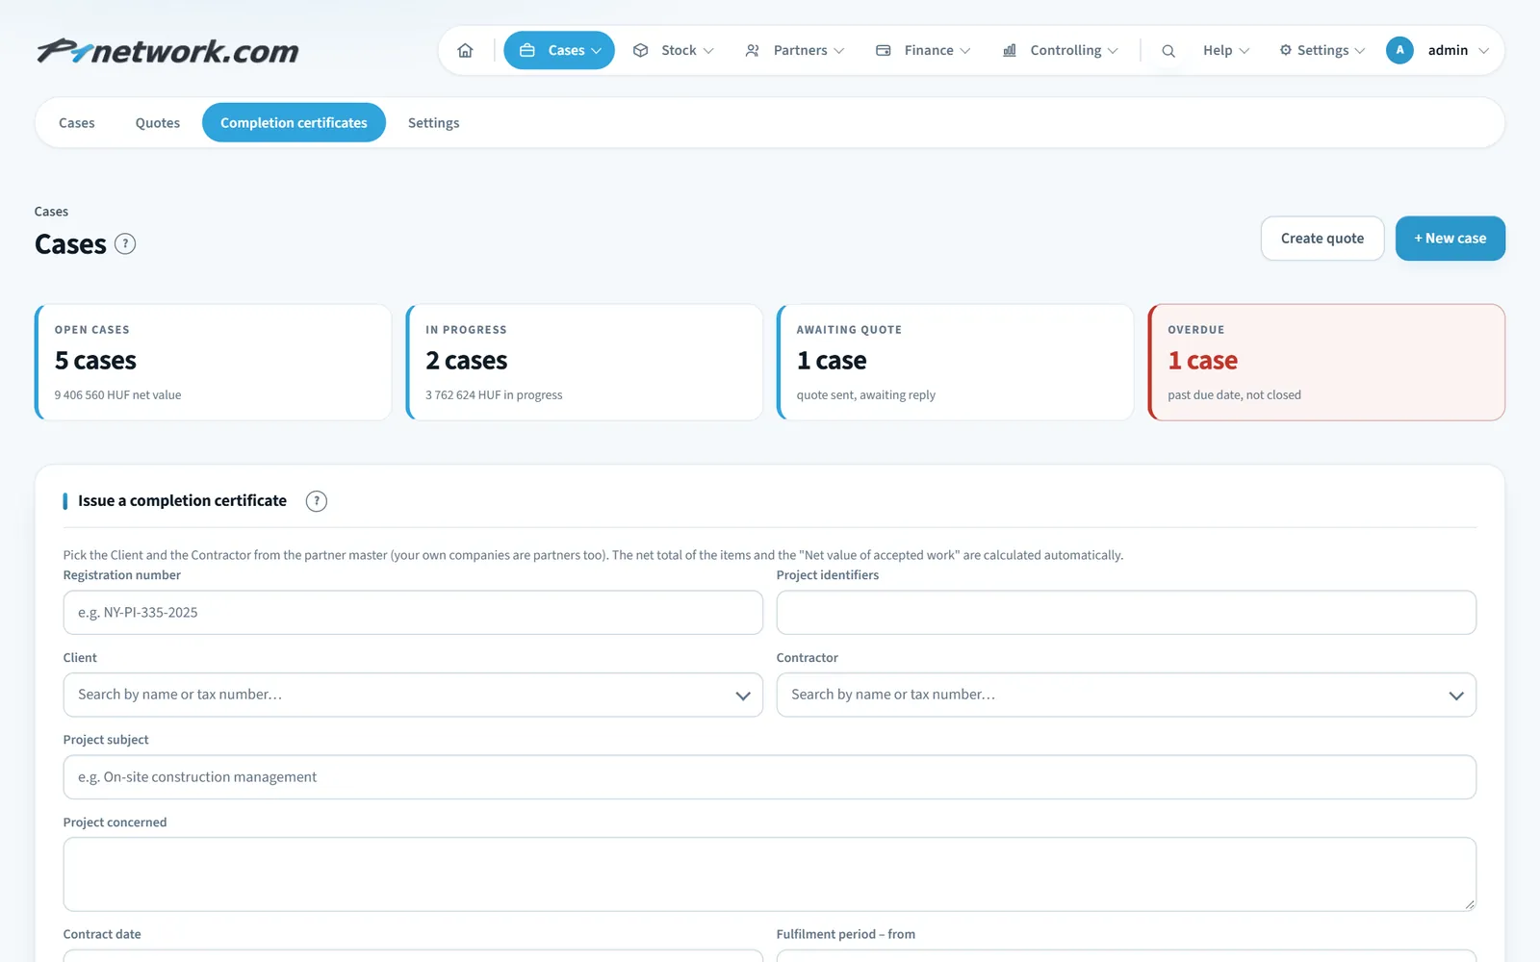This screenshot has height=962, width=1540.
Task: Click help icon next to Issue a completion certificate
Action: coord(317,501)
